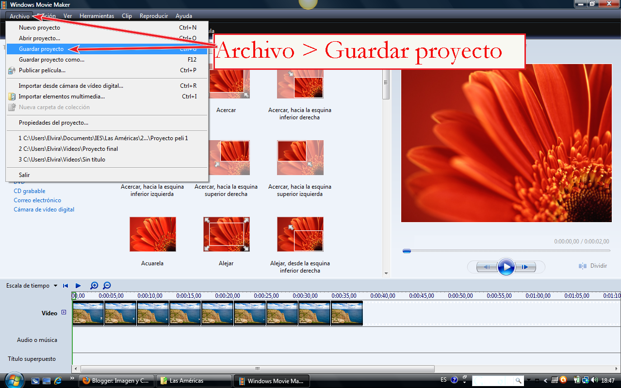
Task: Click the Play timeline icon
Action: point(78,286)
